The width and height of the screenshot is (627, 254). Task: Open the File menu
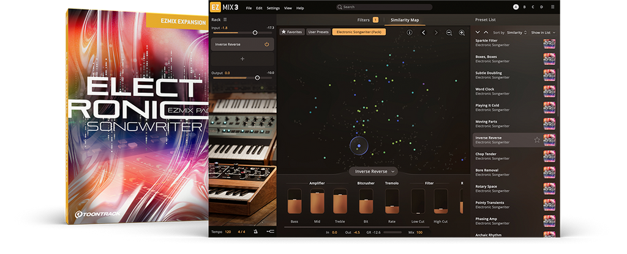pos(249,8)
